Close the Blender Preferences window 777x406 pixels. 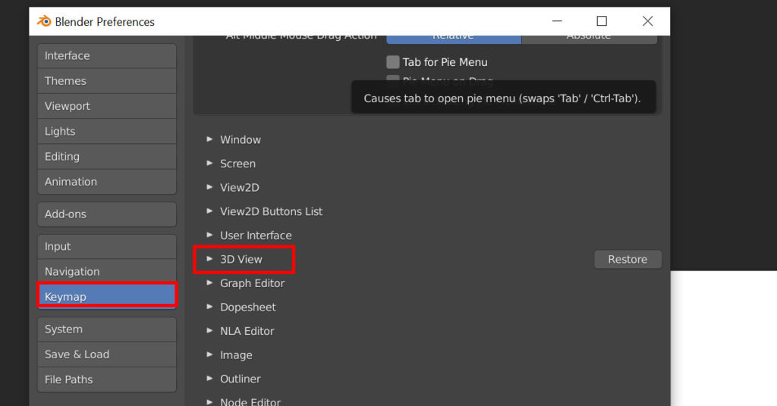(647, 20)
